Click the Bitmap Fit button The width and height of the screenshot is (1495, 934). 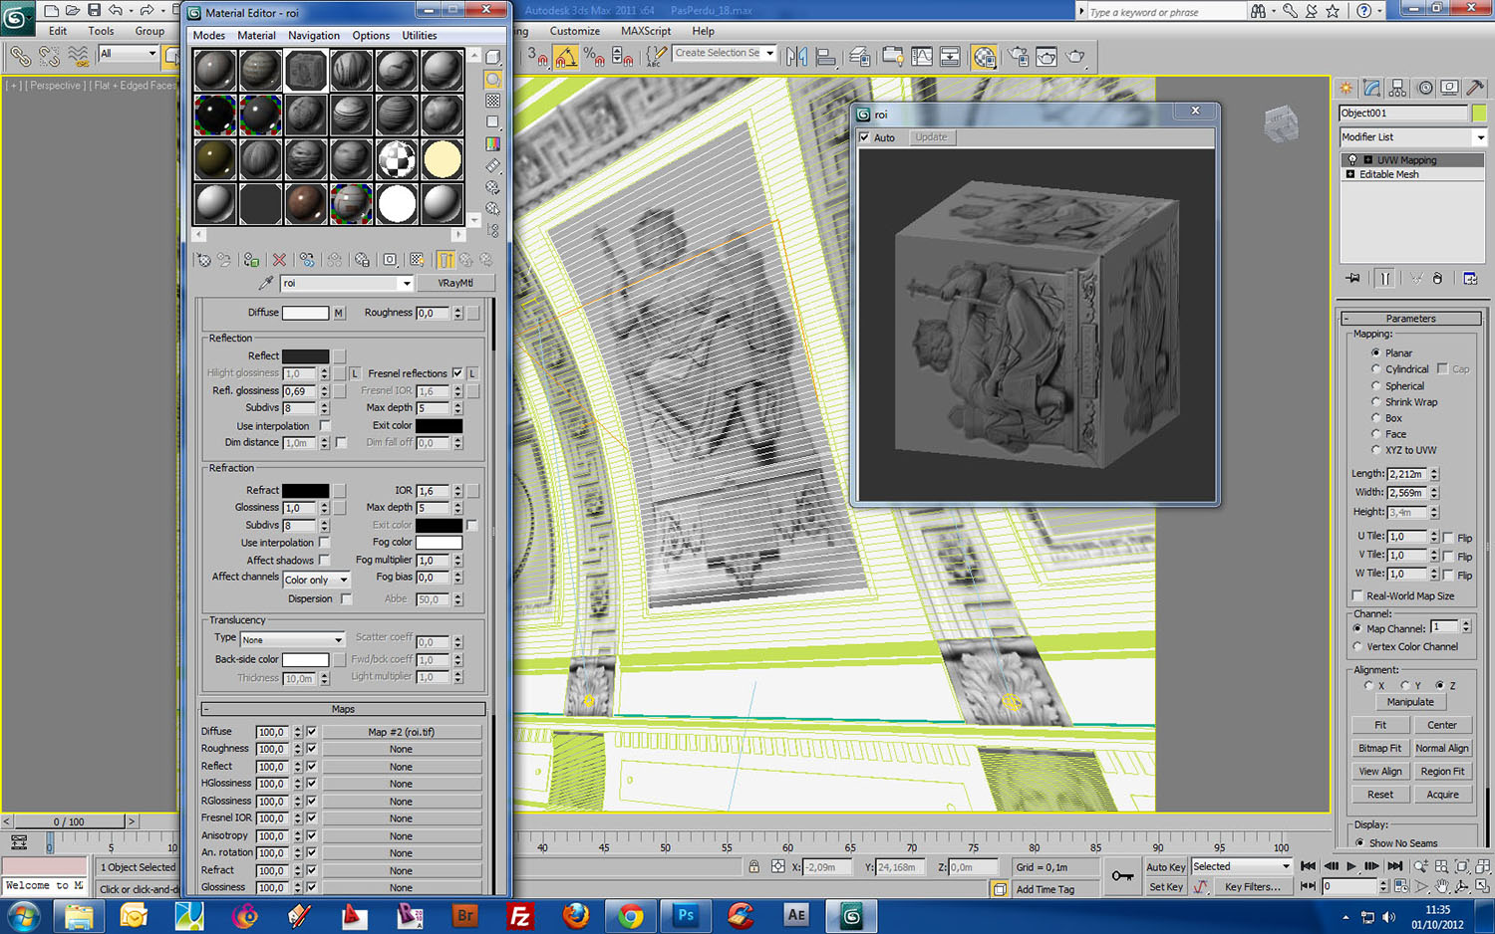point(1379,748)
